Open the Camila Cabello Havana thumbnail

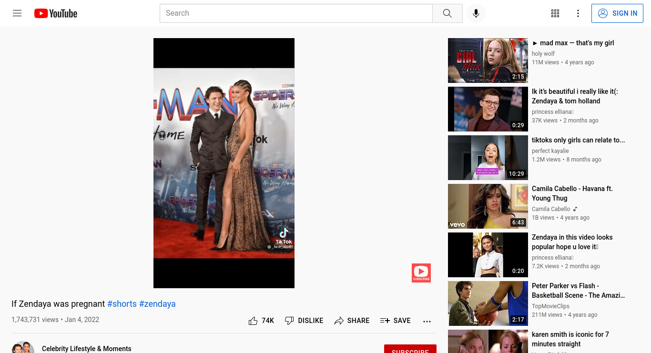click(x=488, y=206)
